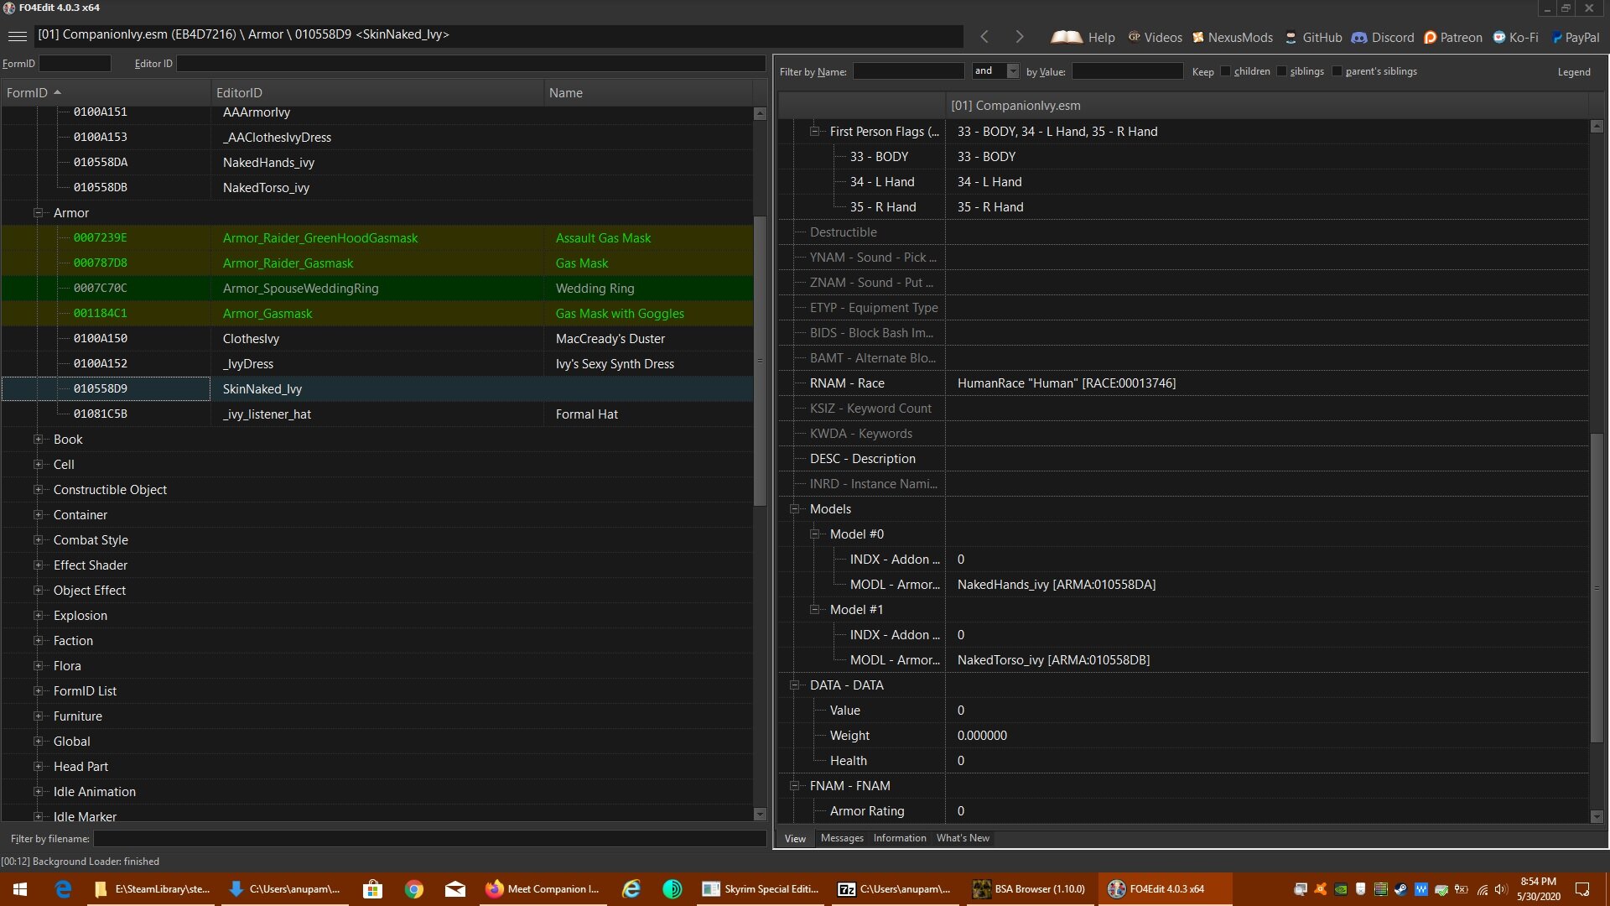This screenshot has height=906, width=1610.
Task: Open Help with the book icon
Action: (x=1083, y=37)
